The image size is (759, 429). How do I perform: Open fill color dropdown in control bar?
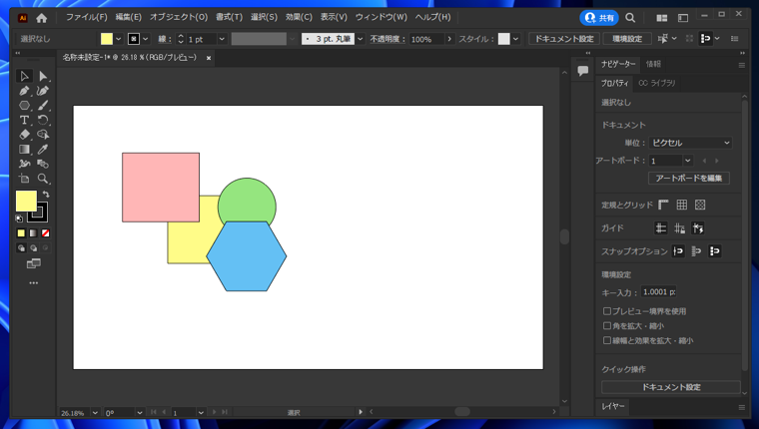(118, 39)
